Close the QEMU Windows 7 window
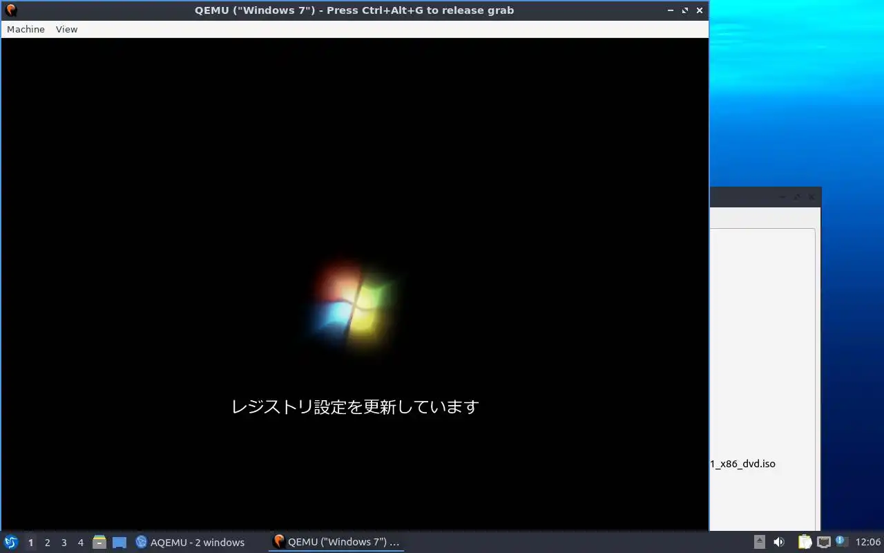884x553 pixels. pyautogui.click(x=700, y=10)
